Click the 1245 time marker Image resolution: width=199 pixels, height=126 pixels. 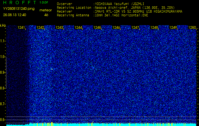(x=97, y=27)
